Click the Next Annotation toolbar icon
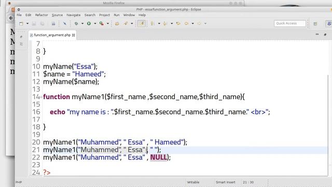 pos(152,23)
